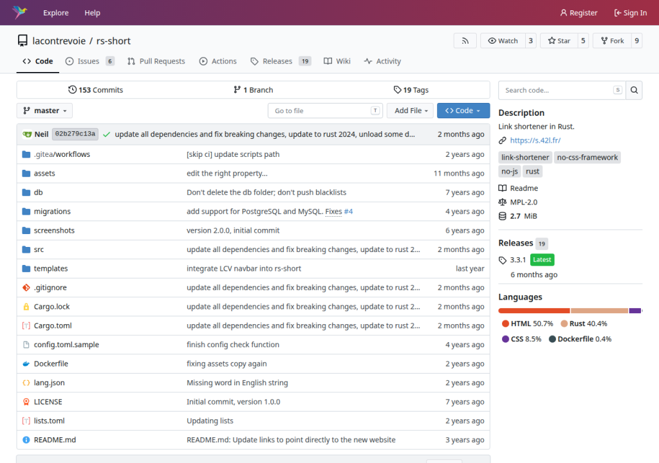Click the Fork button
Viewport: 659px width, 463px height.
tap(612, 41)
